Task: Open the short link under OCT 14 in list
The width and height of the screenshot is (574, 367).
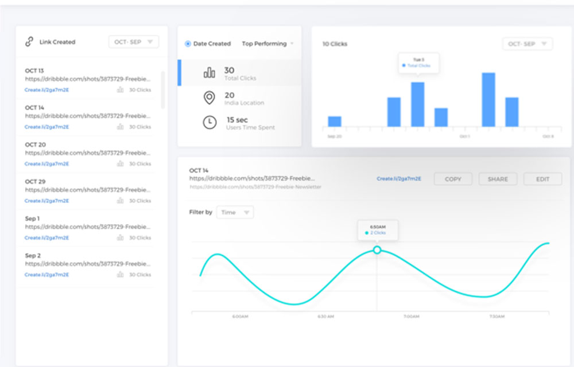Action: click(46, 127)
